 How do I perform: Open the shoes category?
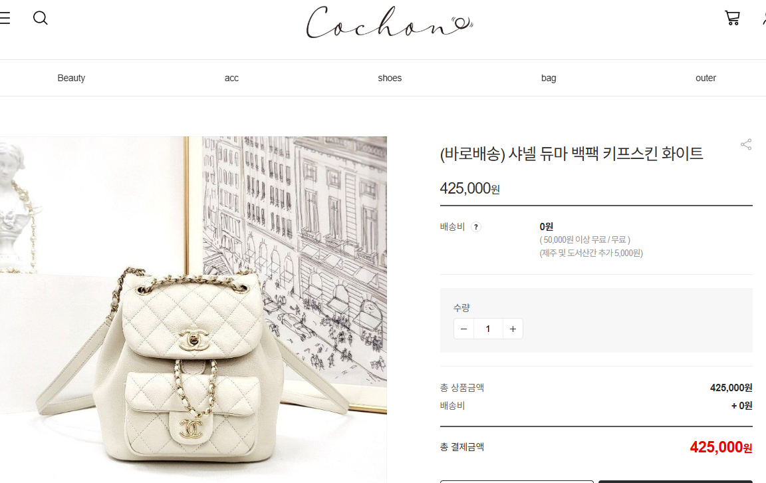[x=390, y=78]
